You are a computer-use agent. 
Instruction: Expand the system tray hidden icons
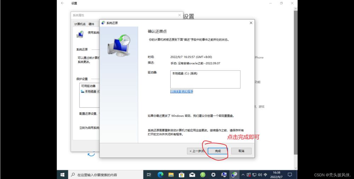(243, 174)
